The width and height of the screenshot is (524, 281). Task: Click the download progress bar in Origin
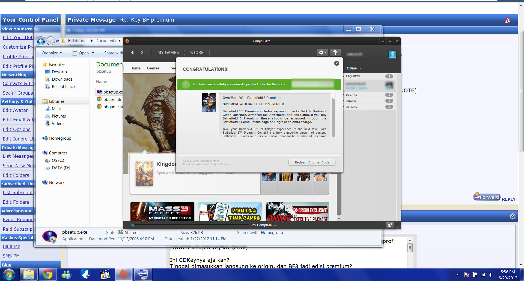(190, 225)
